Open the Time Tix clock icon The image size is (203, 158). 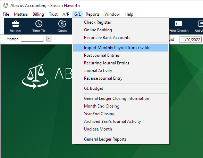pos(39,26)
